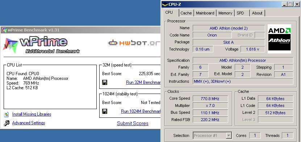Run the 1024M Benchmark link
The width and height of the screenshot is (301, 142).
[x=141, y=111]
